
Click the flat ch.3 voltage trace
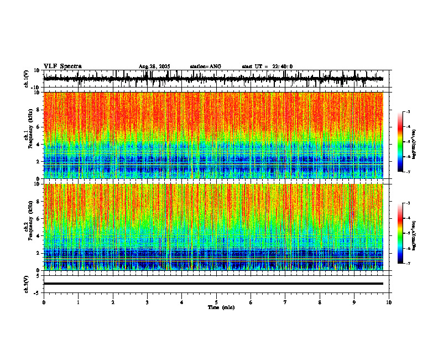tap(213, 284)
